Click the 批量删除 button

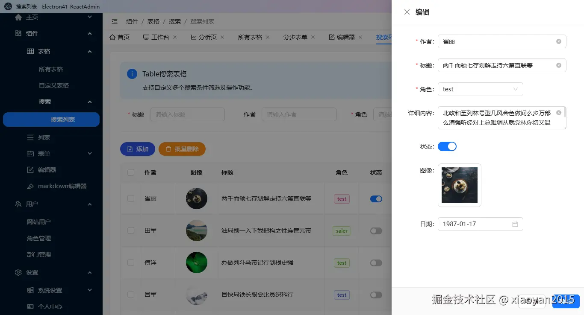(182, 149)
